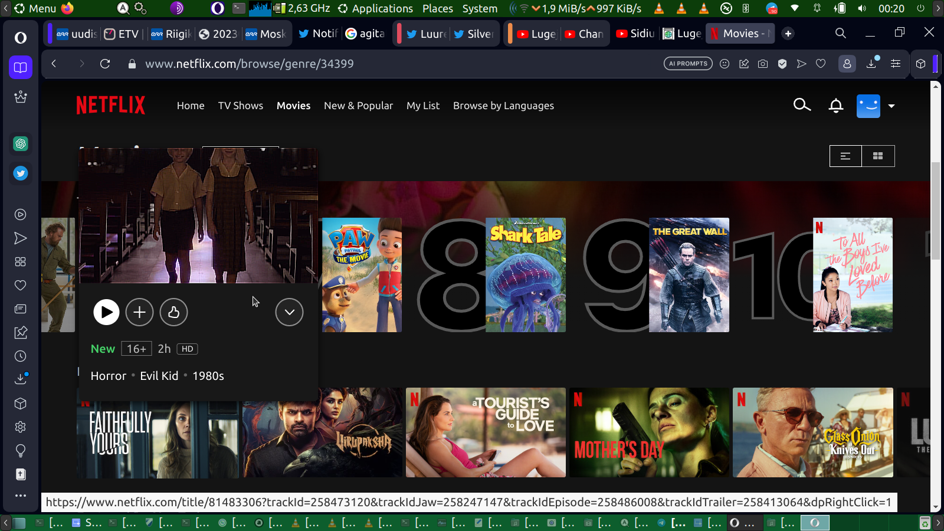944x531 pixels.
Task: Open Glass Onion: Knives Out thumbnail
Action: pos(813,432)
